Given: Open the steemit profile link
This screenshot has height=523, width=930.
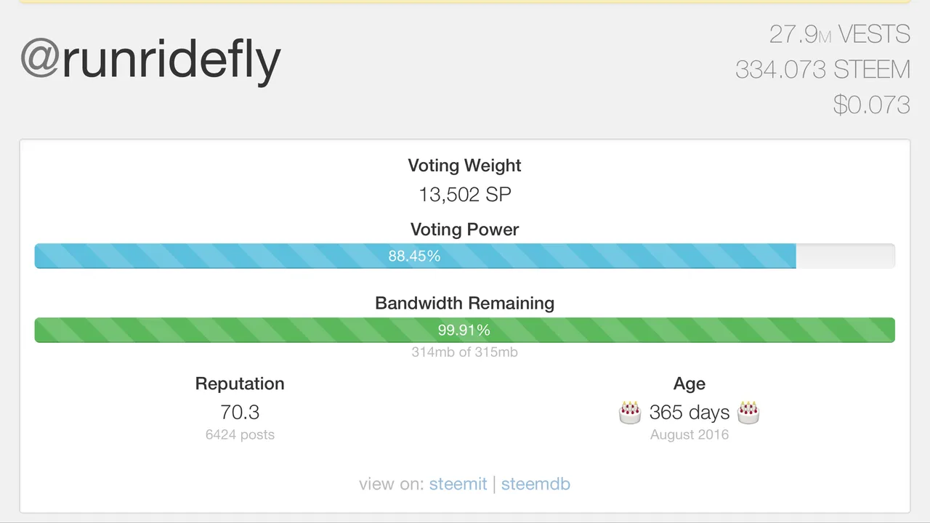Looking at the screenshot, I should (x=458, y=484).
